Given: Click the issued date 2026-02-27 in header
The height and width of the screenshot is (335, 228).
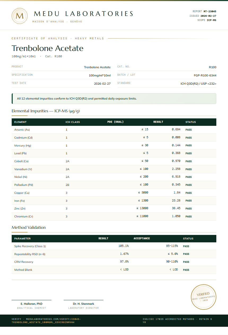Looking at the screenshot, I should tap(208, 16).
